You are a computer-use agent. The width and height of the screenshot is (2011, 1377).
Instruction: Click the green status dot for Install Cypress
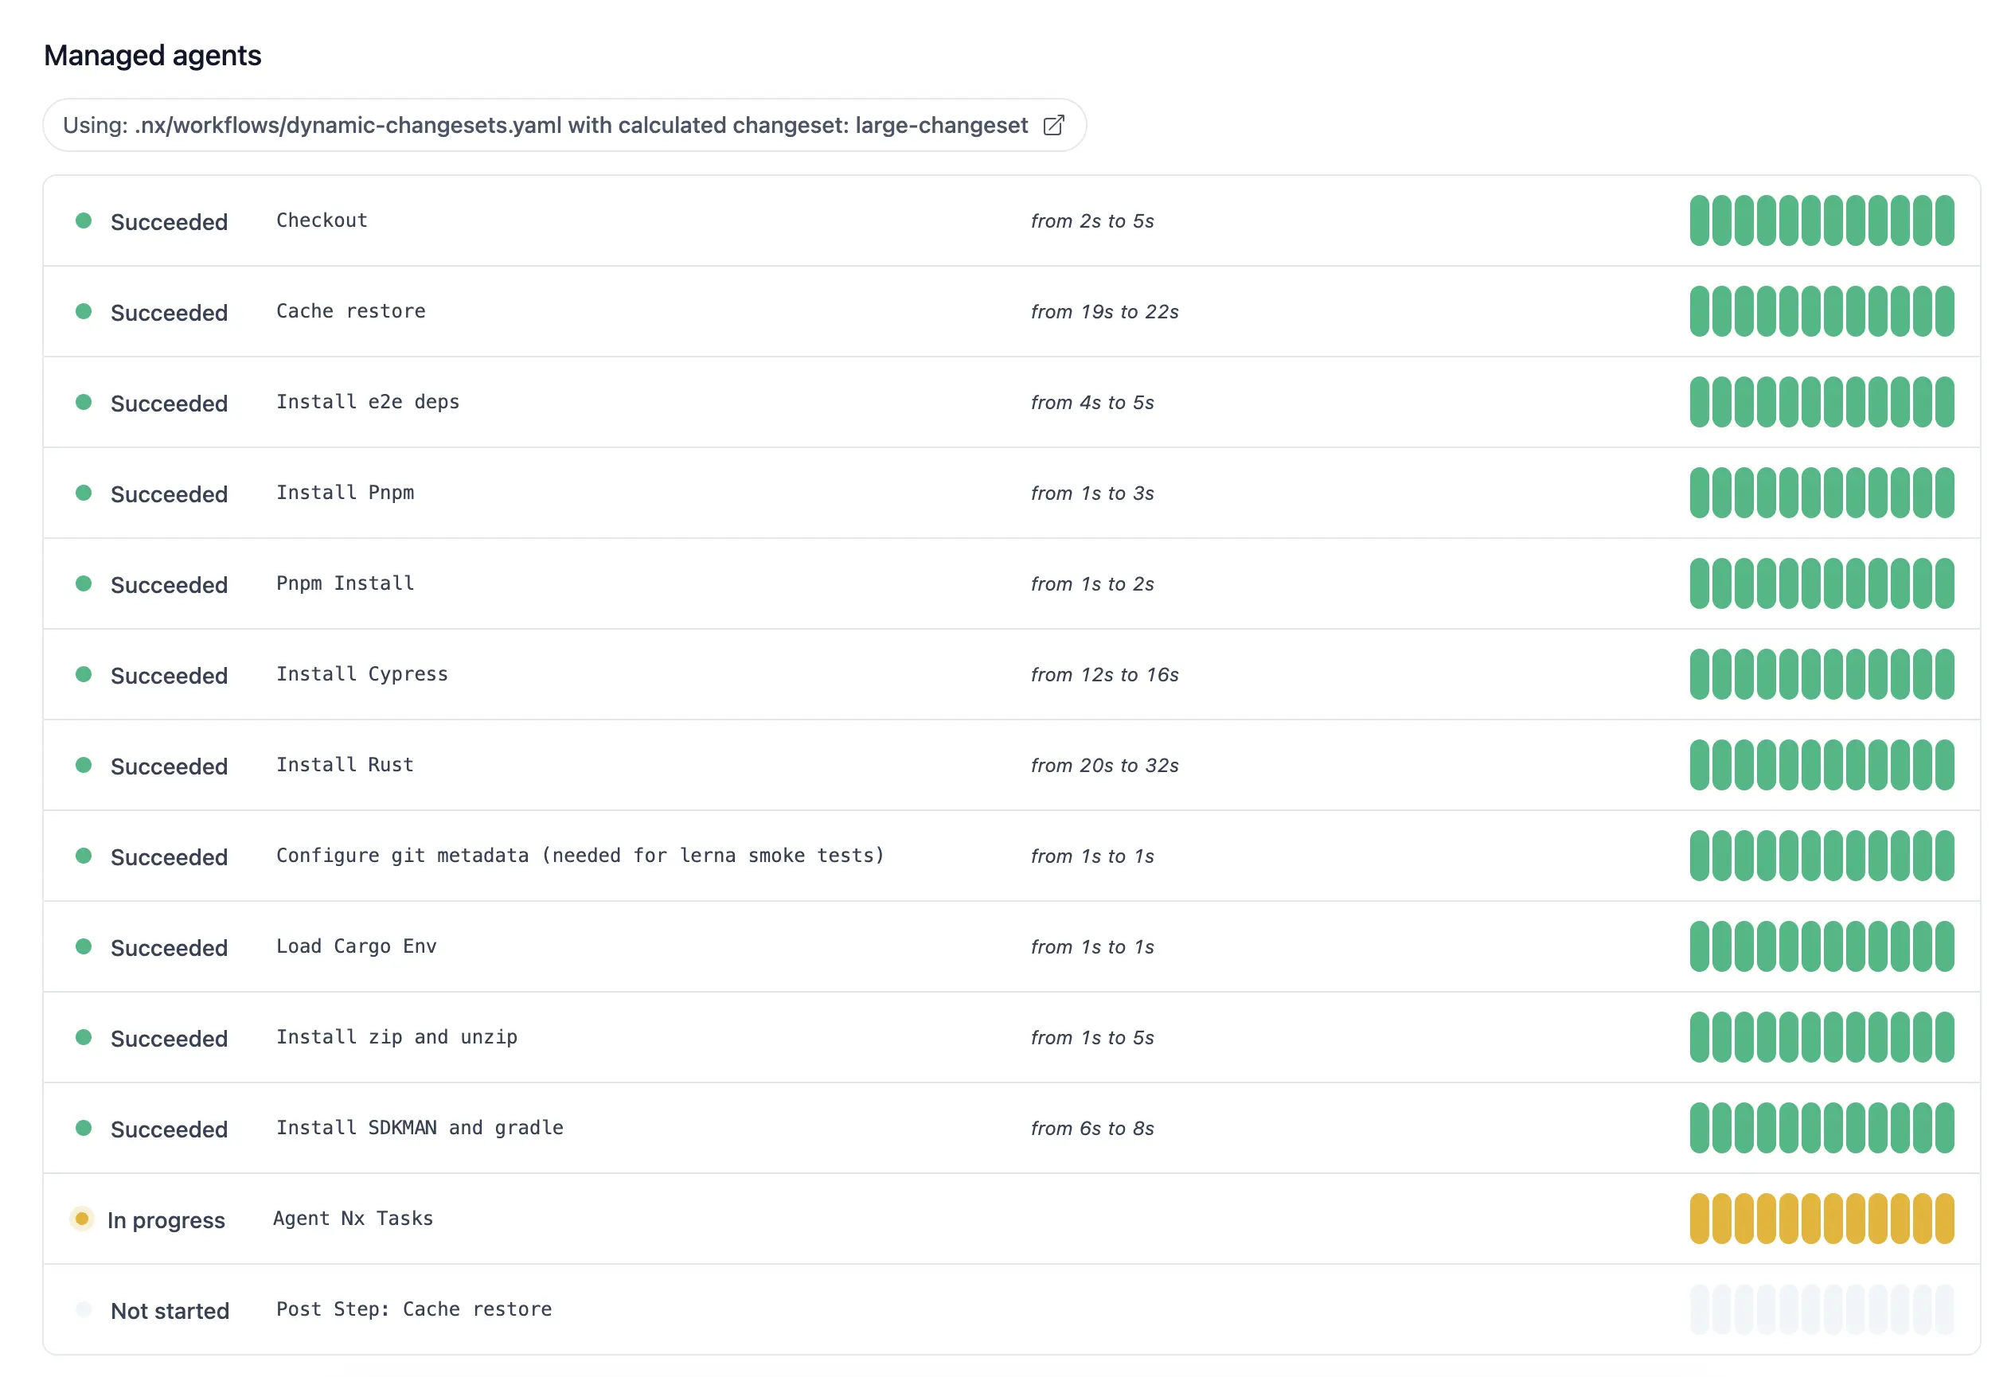pos(84,674)
